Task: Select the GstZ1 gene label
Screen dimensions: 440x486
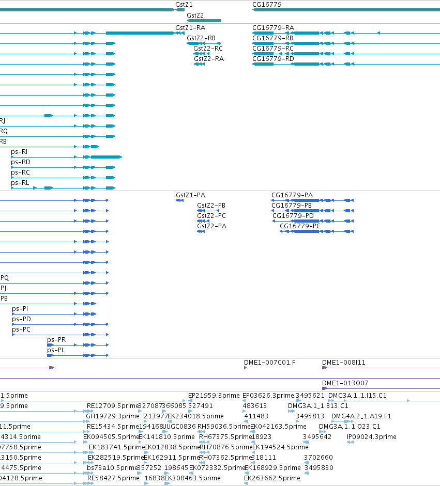Action: point(184,5)
